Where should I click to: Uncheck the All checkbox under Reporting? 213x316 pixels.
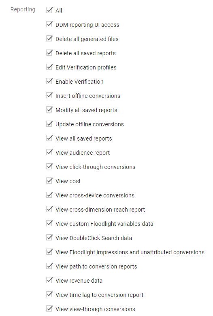[x=49, y=10]
